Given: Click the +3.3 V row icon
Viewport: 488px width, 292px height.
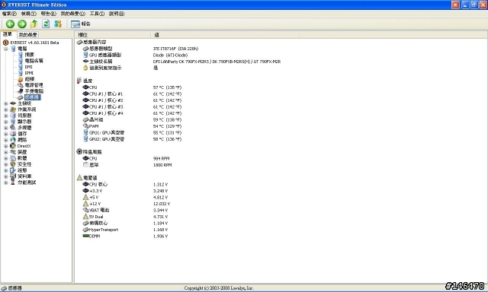Looking at the screenshot, I should [85, 191].
